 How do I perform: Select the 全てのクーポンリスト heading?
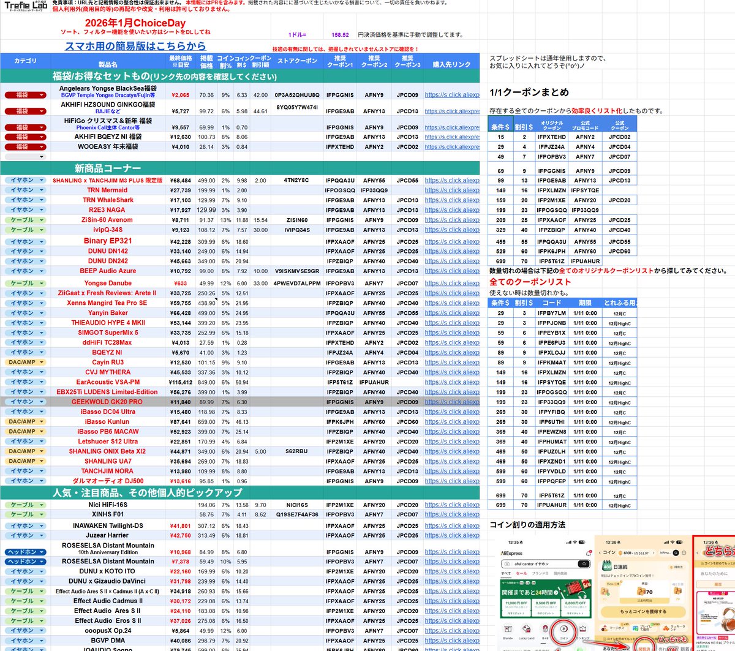pos(530,282)
